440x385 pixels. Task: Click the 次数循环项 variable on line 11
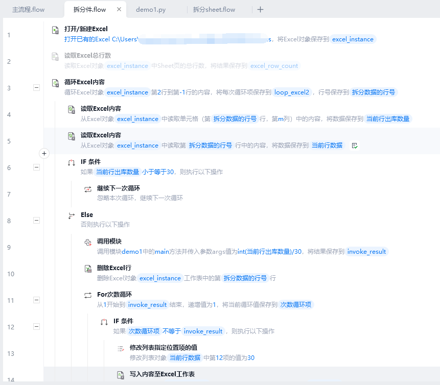296,304
